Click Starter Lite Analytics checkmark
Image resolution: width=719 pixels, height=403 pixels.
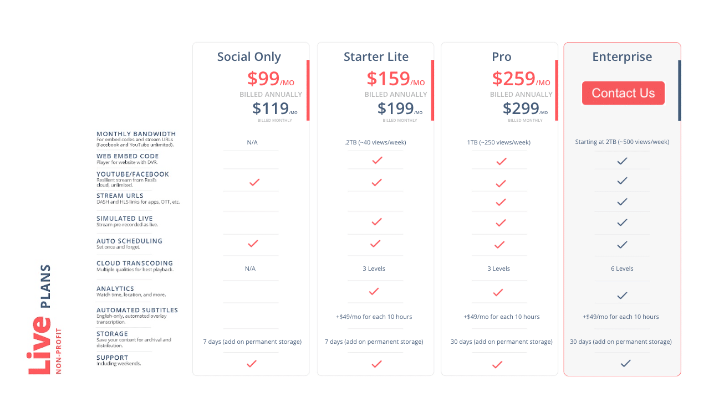pos(374,291)
